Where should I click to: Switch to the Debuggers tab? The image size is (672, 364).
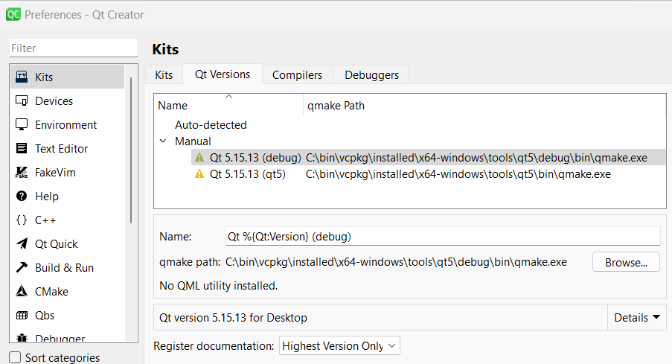(x=371, y=75)
